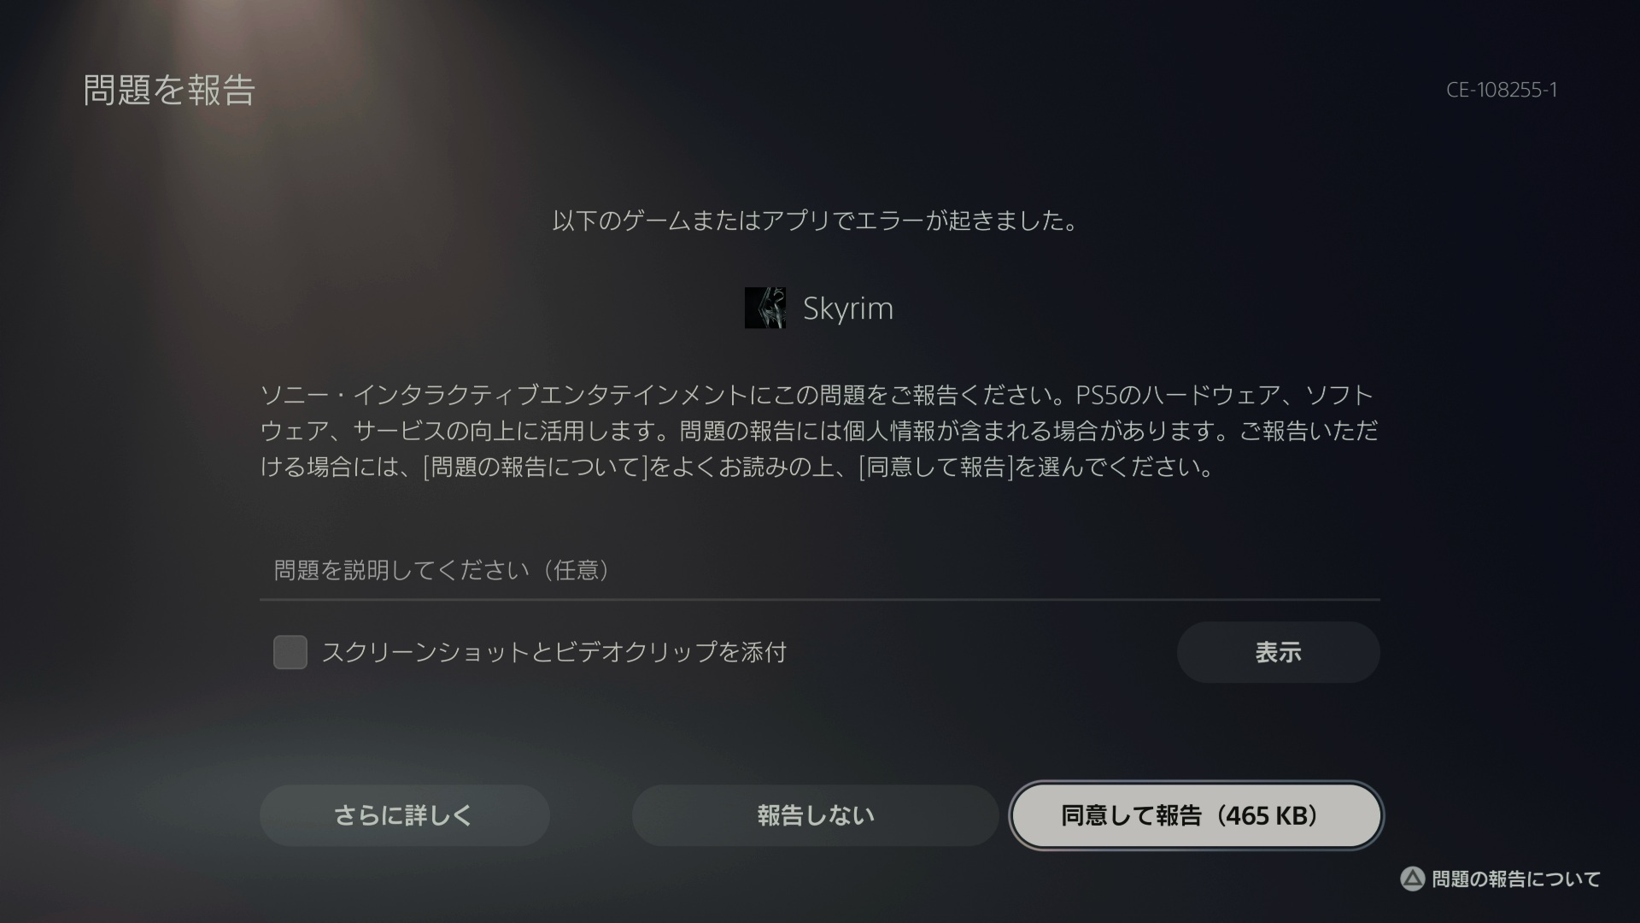Viewport: 1640px width, 923px height.
Task: Select the triangle button icon at the bottom right
Action: [1413, 879]
